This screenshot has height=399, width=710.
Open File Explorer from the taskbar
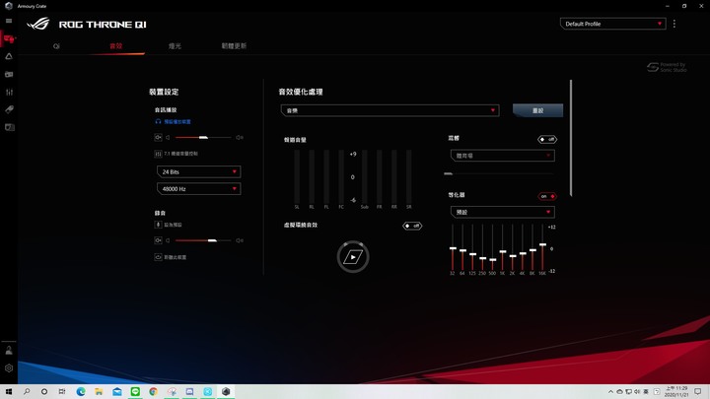pos(99,391)
